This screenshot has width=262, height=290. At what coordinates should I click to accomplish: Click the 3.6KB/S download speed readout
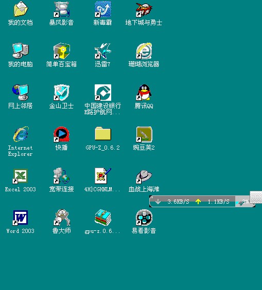[178, 202]
